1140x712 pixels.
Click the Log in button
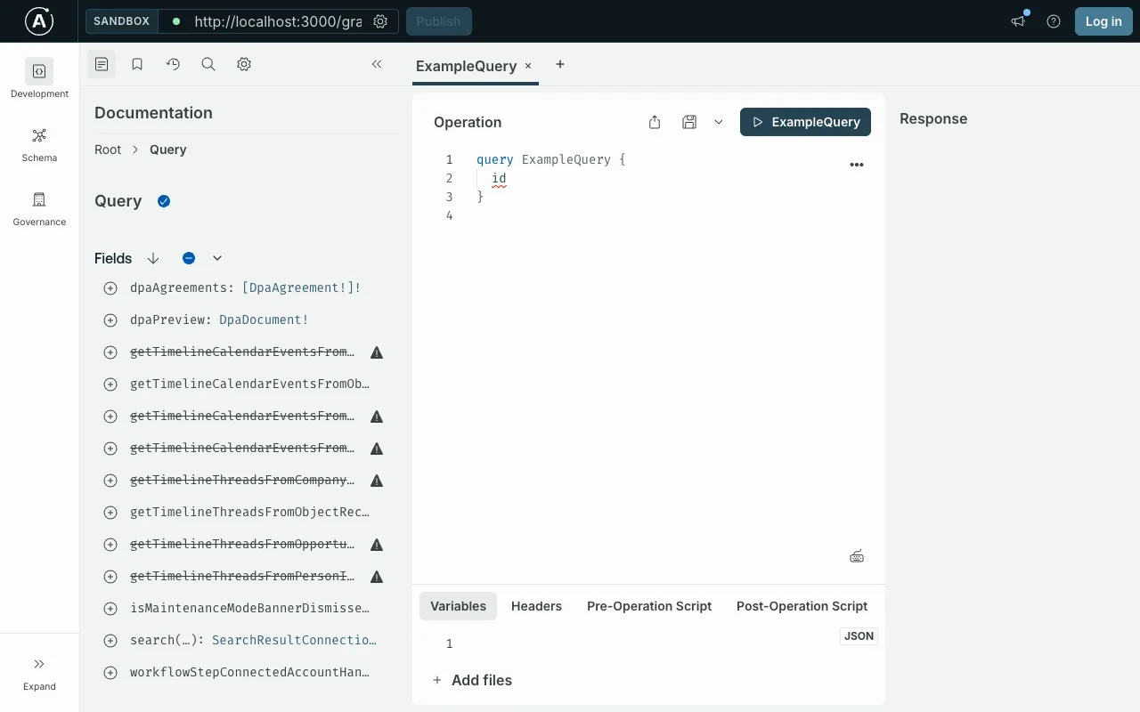click(x=1103, y=21)
